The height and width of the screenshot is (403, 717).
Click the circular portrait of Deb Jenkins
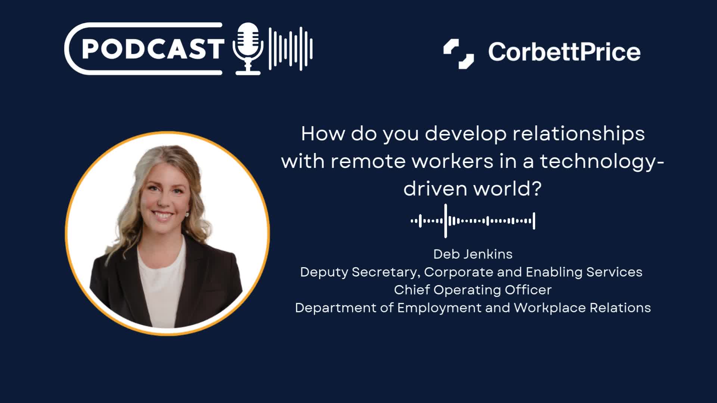coord(167,234)
